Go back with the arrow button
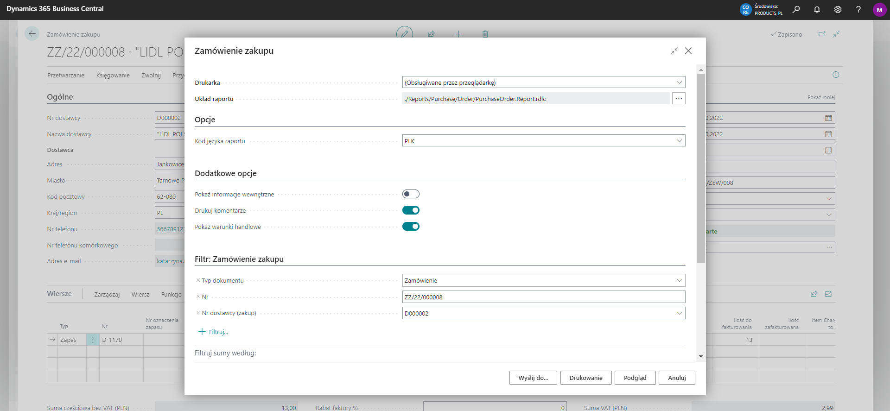The image size is (890, 411). click(x=32, y=34)
